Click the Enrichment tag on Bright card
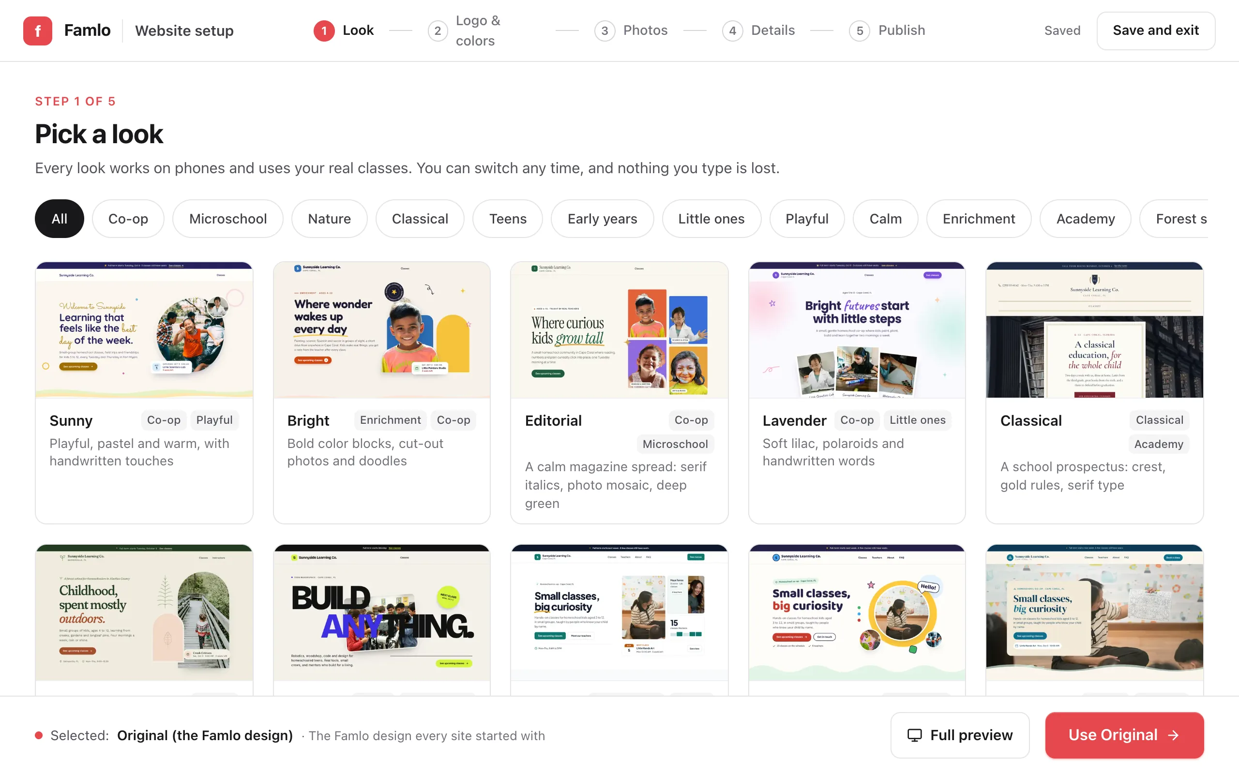Viewport: 1239px width, 774px height. coord(390,420)
